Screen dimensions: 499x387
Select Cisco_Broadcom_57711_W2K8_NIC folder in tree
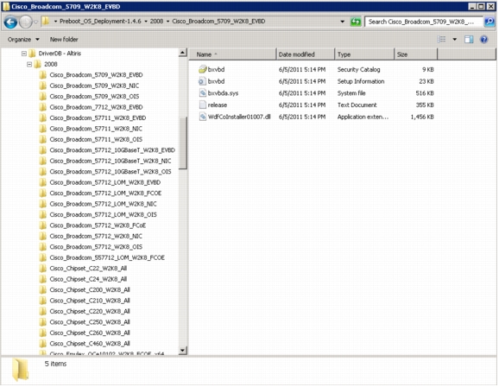tap(96, 129)
